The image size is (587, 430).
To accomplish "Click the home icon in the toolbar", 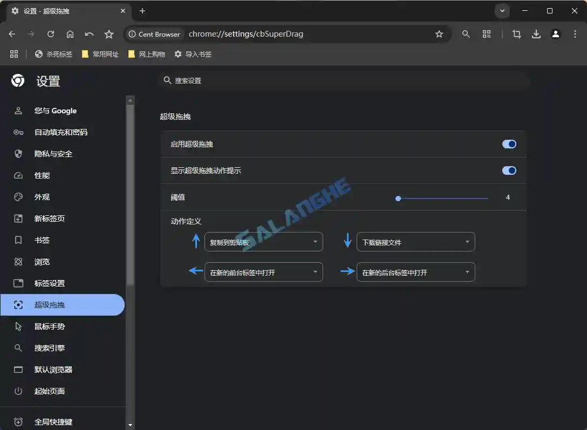I will [70, 34].
